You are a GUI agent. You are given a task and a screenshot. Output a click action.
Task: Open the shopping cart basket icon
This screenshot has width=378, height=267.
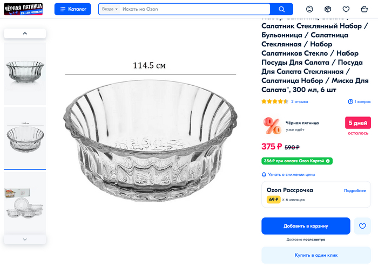click(364, 9)
